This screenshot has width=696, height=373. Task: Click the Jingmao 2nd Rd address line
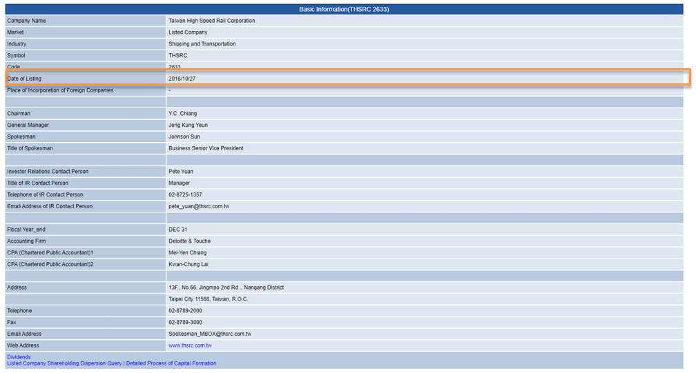tap(226, 288)
